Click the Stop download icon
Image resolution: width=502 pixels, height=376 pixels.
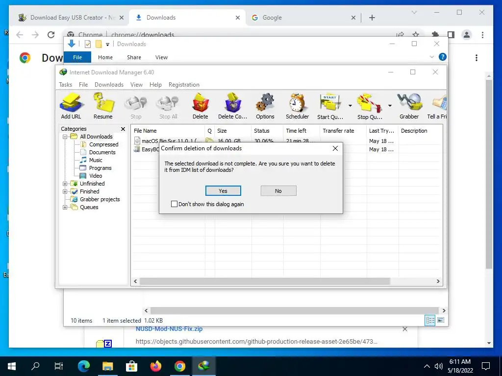[136, 106]
